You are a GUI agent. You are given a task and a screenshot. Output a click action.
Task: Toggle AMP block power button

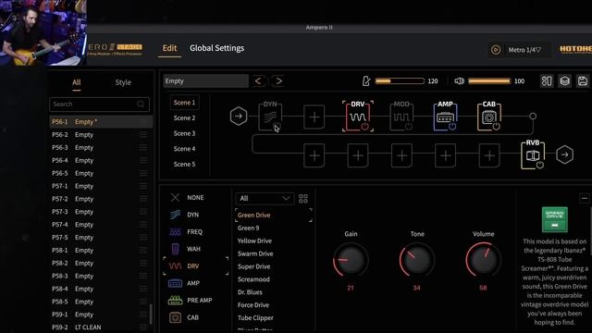click(452, 127)
